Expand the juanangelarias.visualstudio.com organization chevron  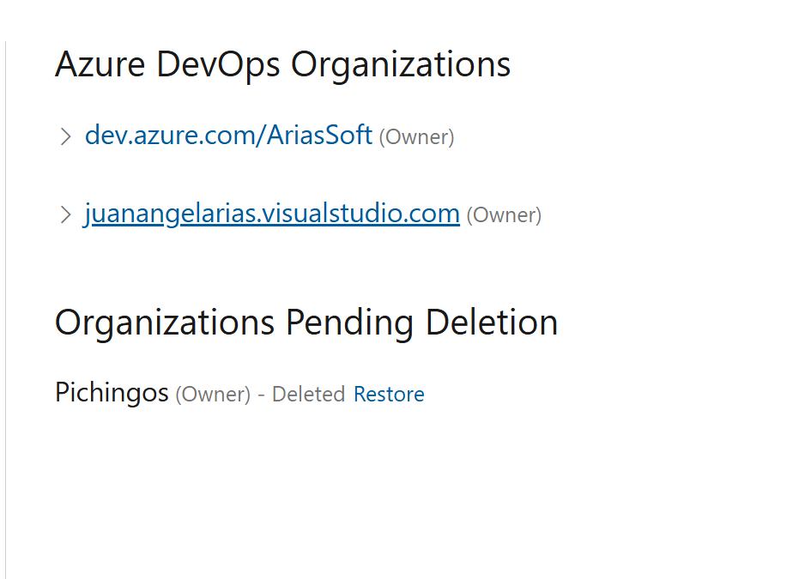tap(65, 214)
